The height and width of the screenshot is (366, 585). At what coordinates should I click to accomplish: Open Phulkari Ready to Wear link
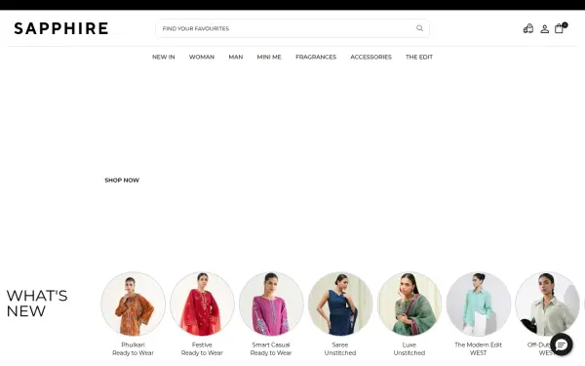[133, 348]
